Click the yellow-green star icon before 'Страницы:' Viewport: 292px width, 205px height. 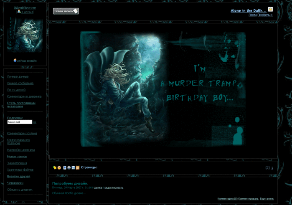55,168
